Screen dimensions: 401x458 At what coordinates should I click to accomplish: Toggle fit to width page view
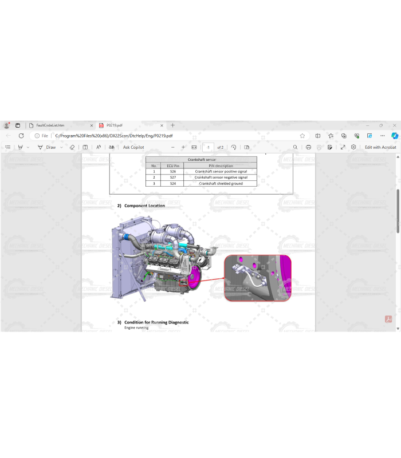194,147
